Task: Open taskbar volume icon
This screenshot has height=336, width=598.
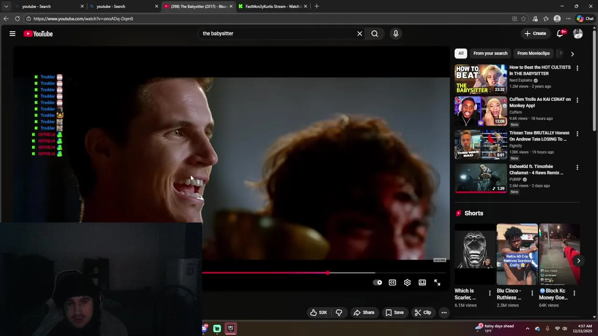Action: point(565,329)
